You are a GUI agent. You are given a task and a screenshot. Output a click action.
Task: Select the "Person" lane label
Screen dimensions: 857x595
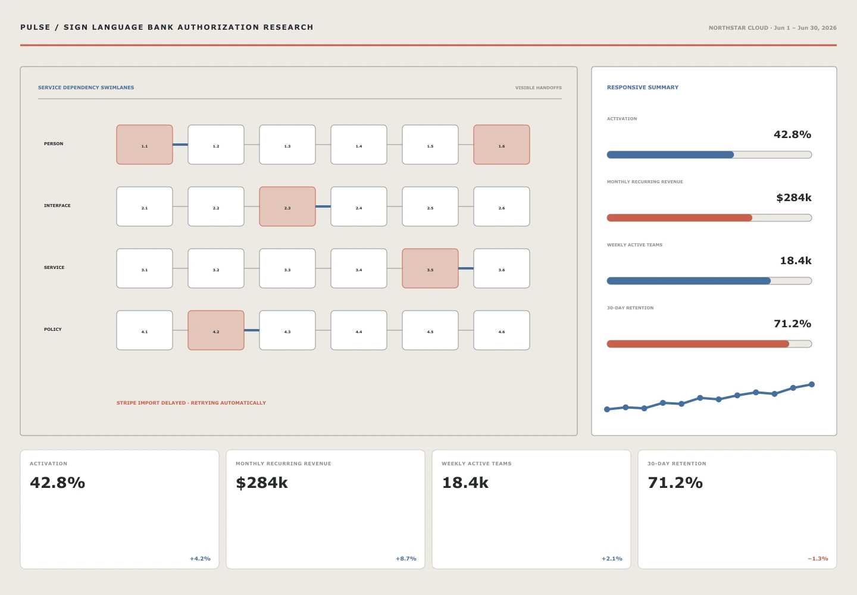(54, 143)
